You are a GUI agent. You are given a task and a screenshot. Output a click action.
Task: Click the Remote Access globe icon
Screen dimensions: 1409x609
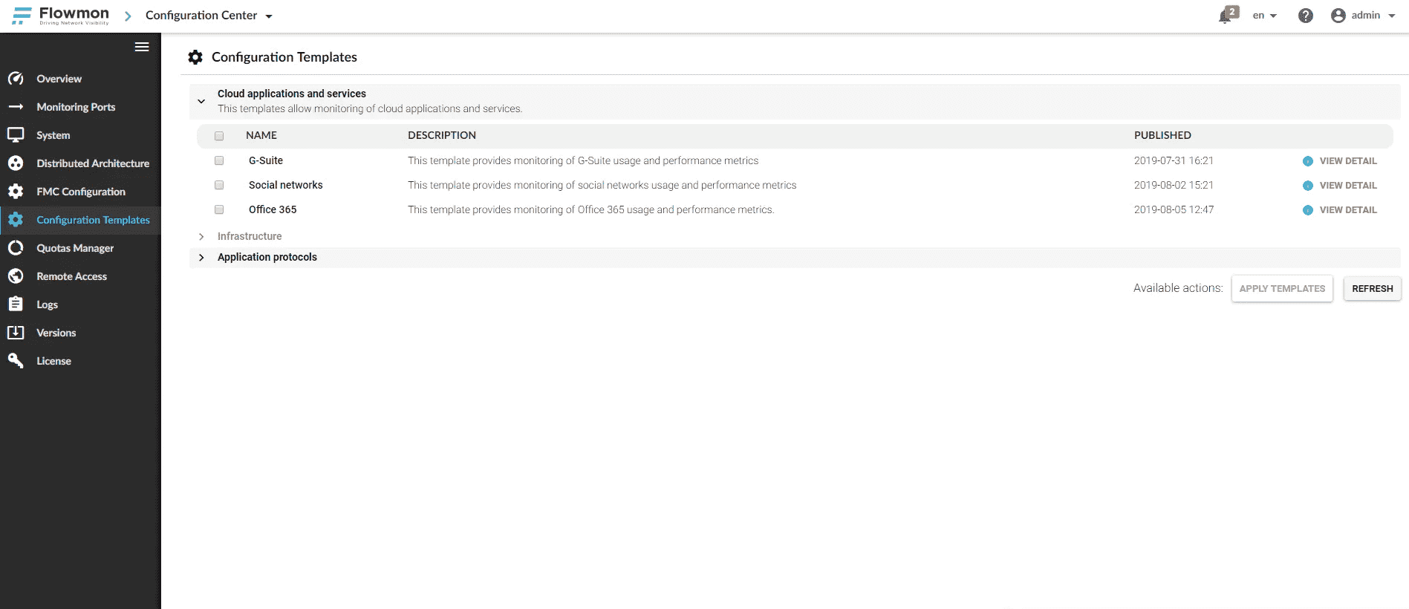point(16,276)
